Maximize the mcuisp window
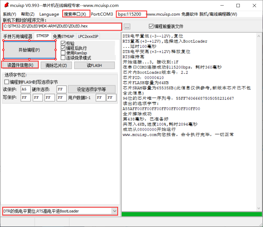This screenshot has width=263, height=227. (238, 5)
